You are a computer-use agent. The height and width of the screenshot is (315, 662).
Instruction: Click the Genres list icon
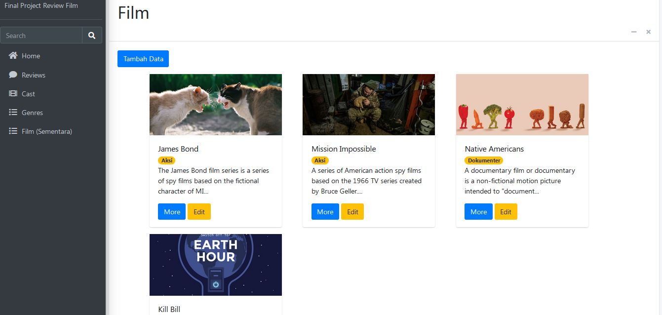click(x=13, y=113)
